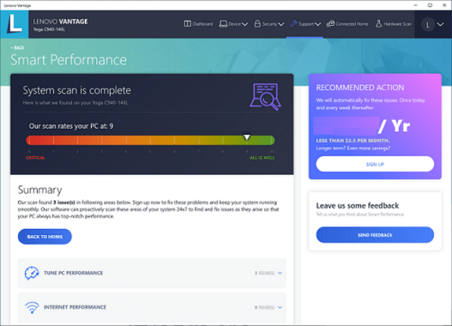Screen dimensions: 452x326
Task: Click 'LENOVO VANTAGE' title text
Action: pyautogui.click(x=60, y=22)
